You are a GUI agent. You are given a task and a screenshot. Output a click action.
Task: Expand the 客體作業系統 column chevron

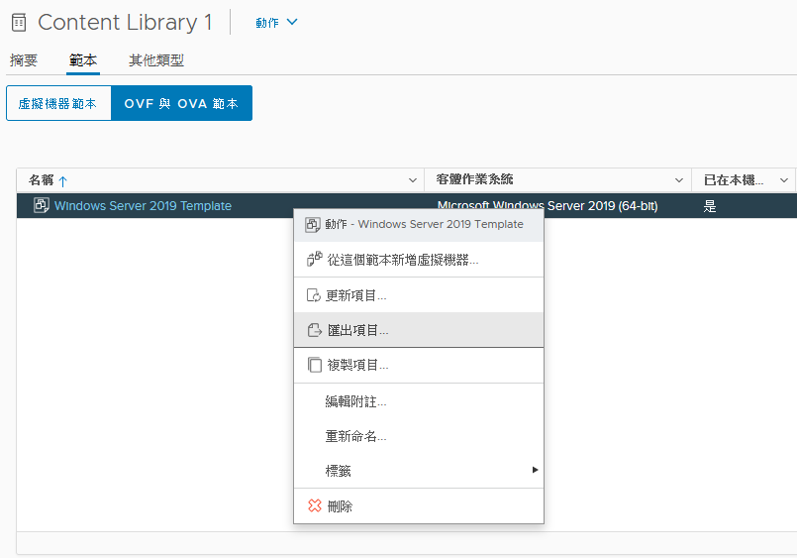pos(679,180)
